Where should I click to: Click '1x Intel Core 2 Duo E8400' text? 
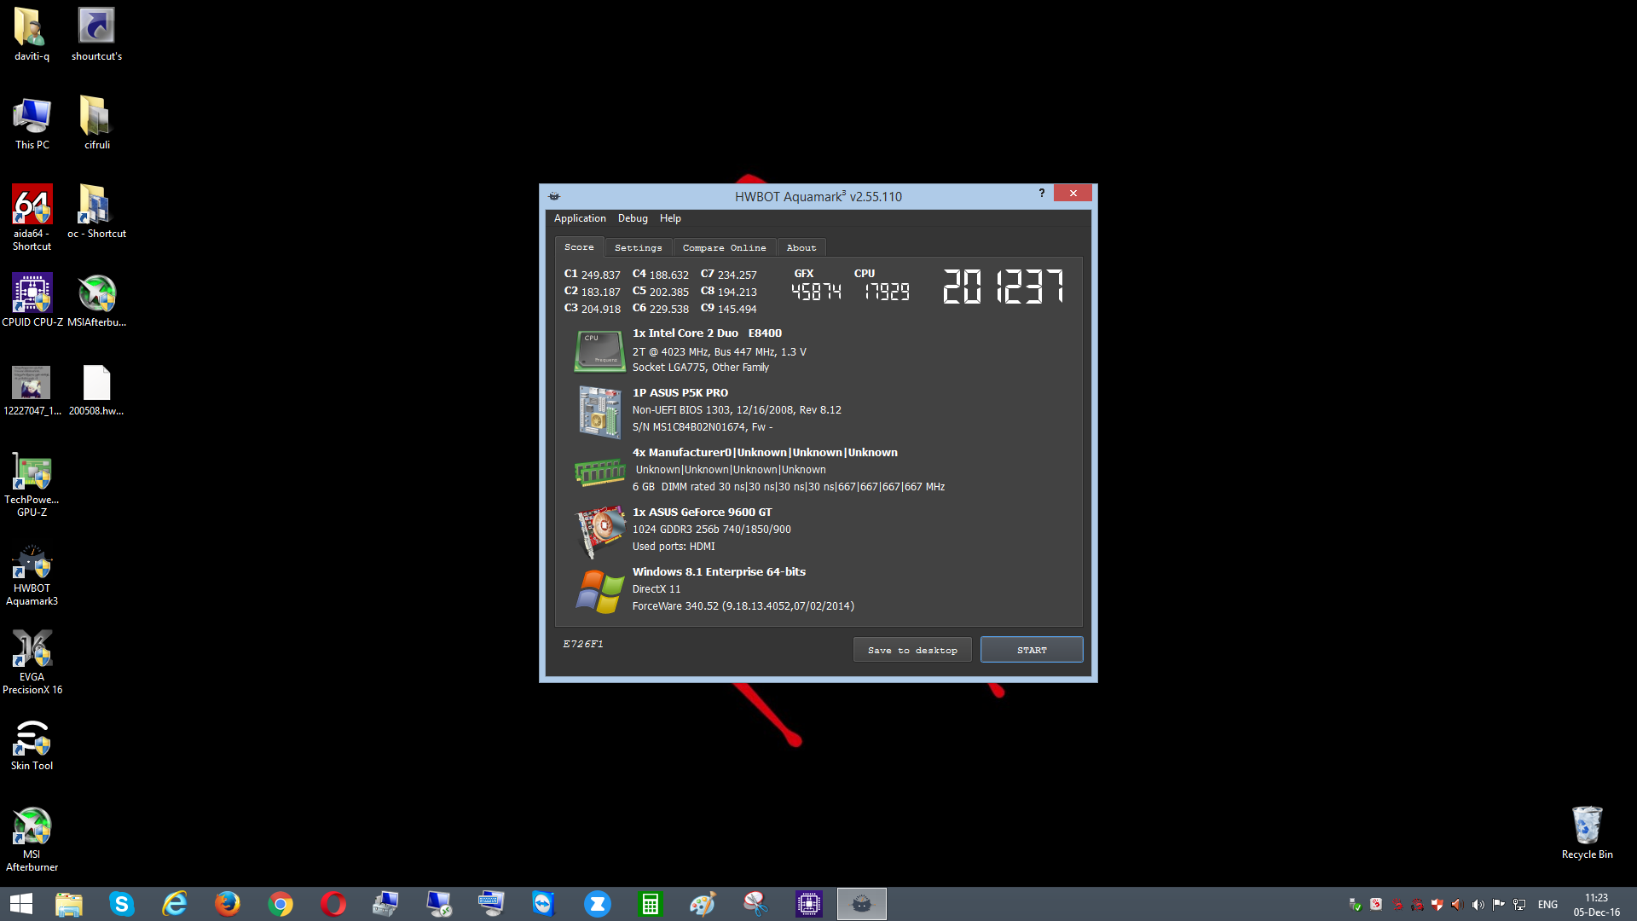(707, 333)
